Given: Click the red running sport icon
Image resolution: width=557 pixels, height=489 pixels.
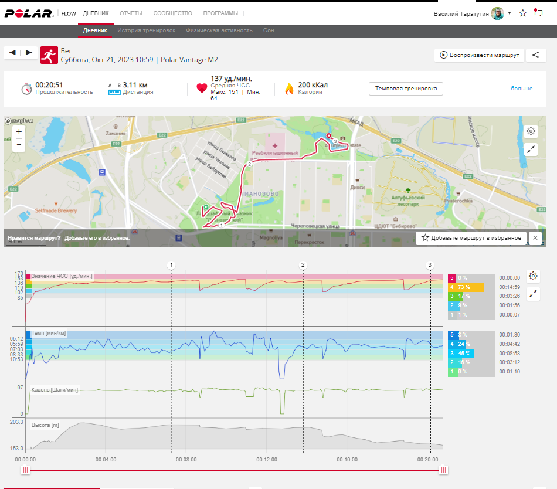Looking at the screenshot, I should 49,55.
